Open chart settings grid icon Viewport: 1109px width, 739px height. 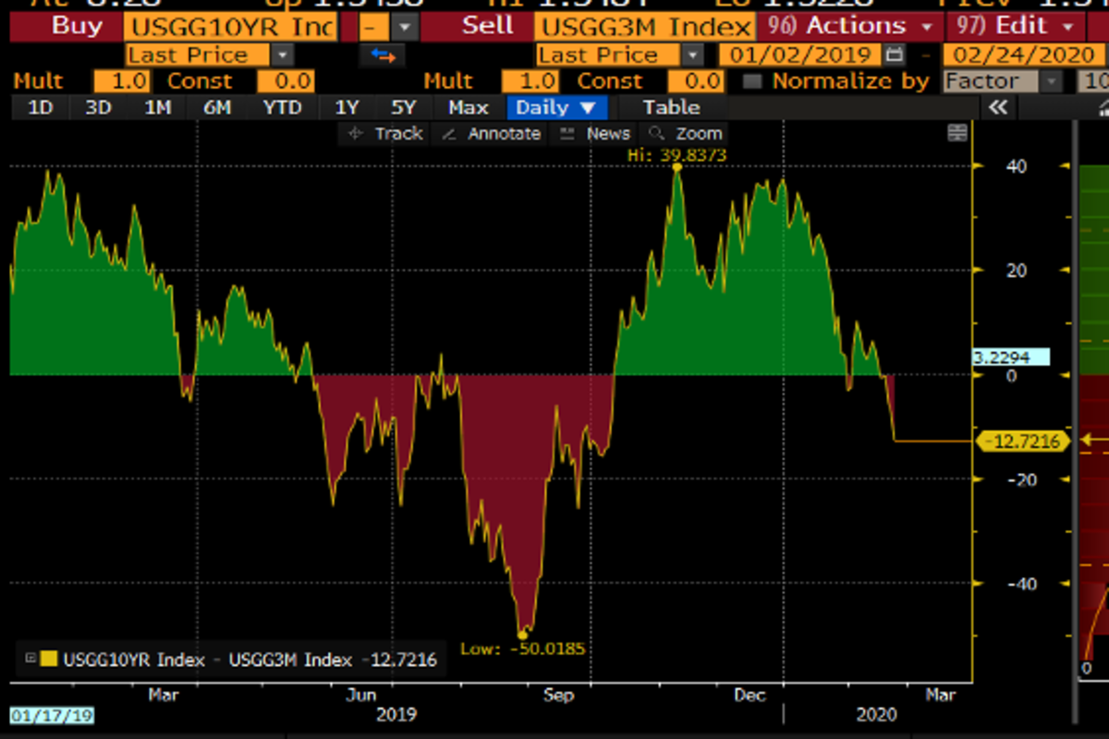pyautogui.click(x=957, y=134)
